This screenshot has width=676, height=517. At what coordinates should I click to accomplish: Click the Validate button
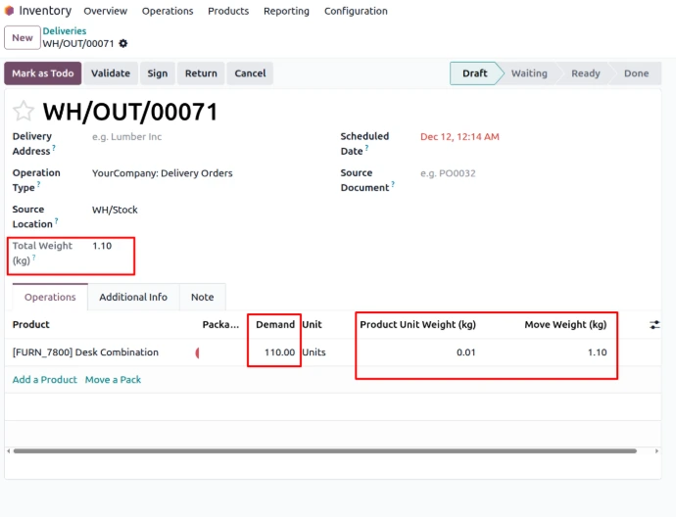click(x=111, y=73)
